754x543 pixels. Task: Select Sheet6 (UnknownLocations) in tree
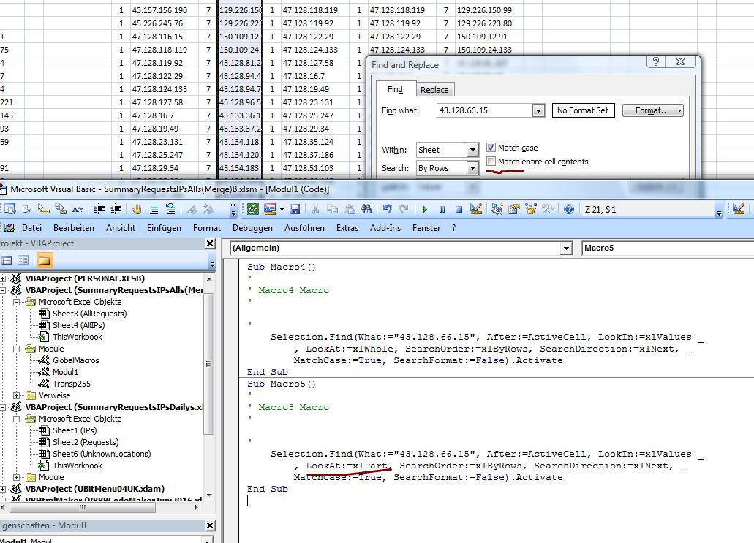[102, 454]
